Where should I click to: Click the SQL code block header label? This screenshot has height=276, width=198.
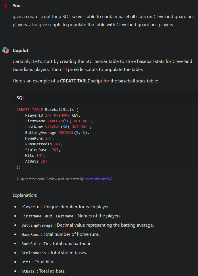point(20,98)
